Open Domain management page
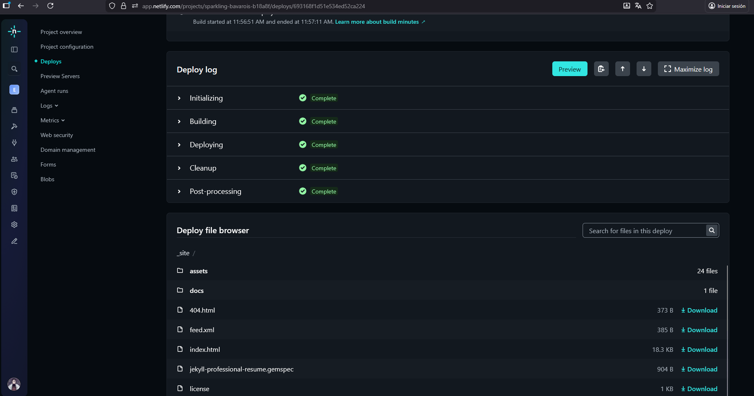Viewport: 754px width, 396px height. [x=68, y=150]
